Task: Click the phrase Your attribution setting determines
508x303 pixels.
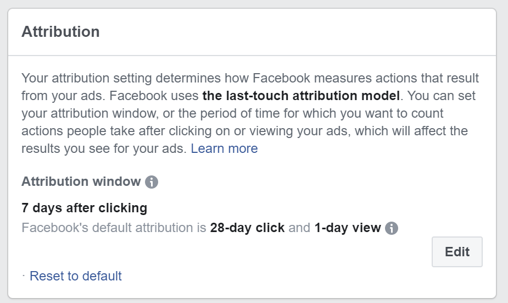Action: coord(121,78)
